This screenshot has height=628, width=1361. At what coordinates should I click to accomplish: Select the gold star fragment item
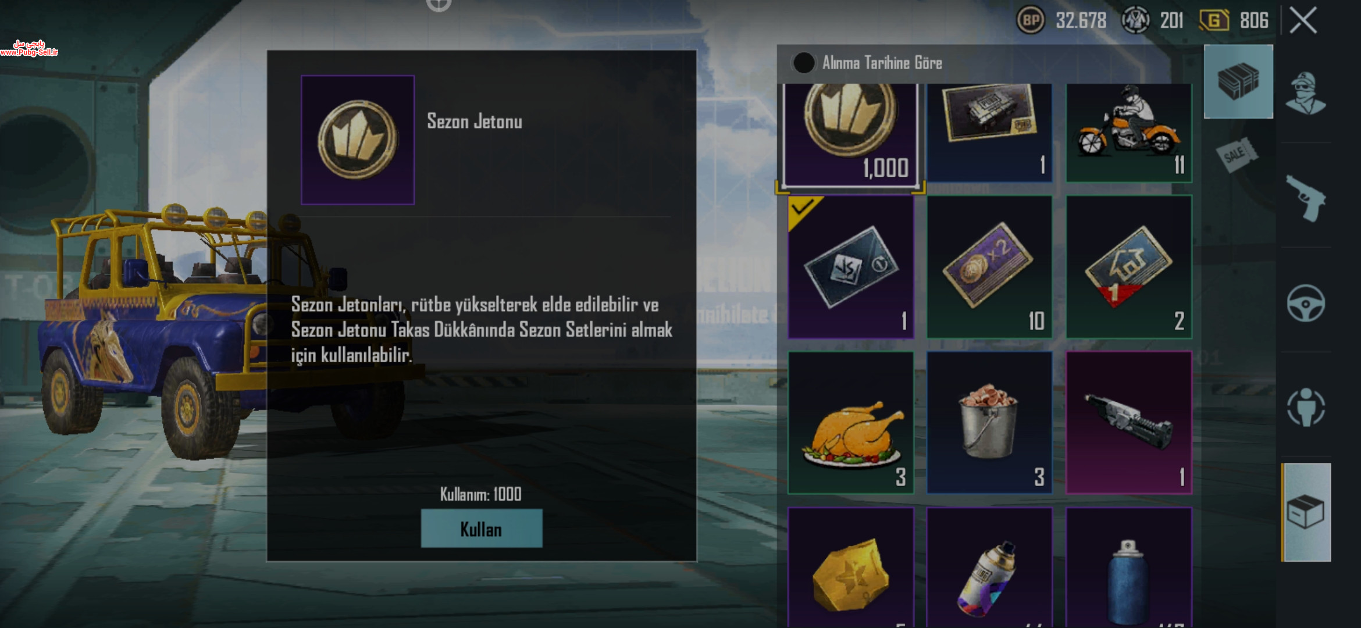point(851,567)
